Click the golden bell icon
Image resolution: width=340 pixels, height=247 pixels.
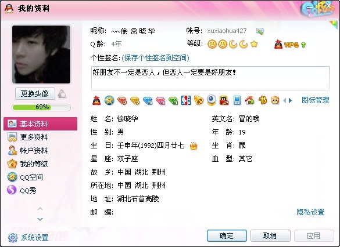(x=199, y=100)
